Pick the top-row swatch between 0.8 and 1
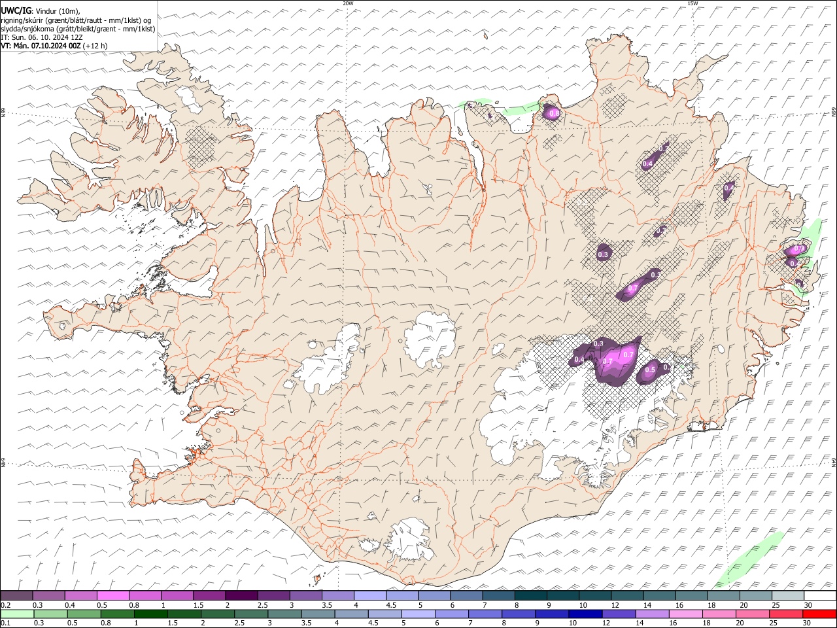 pos(145,596)
